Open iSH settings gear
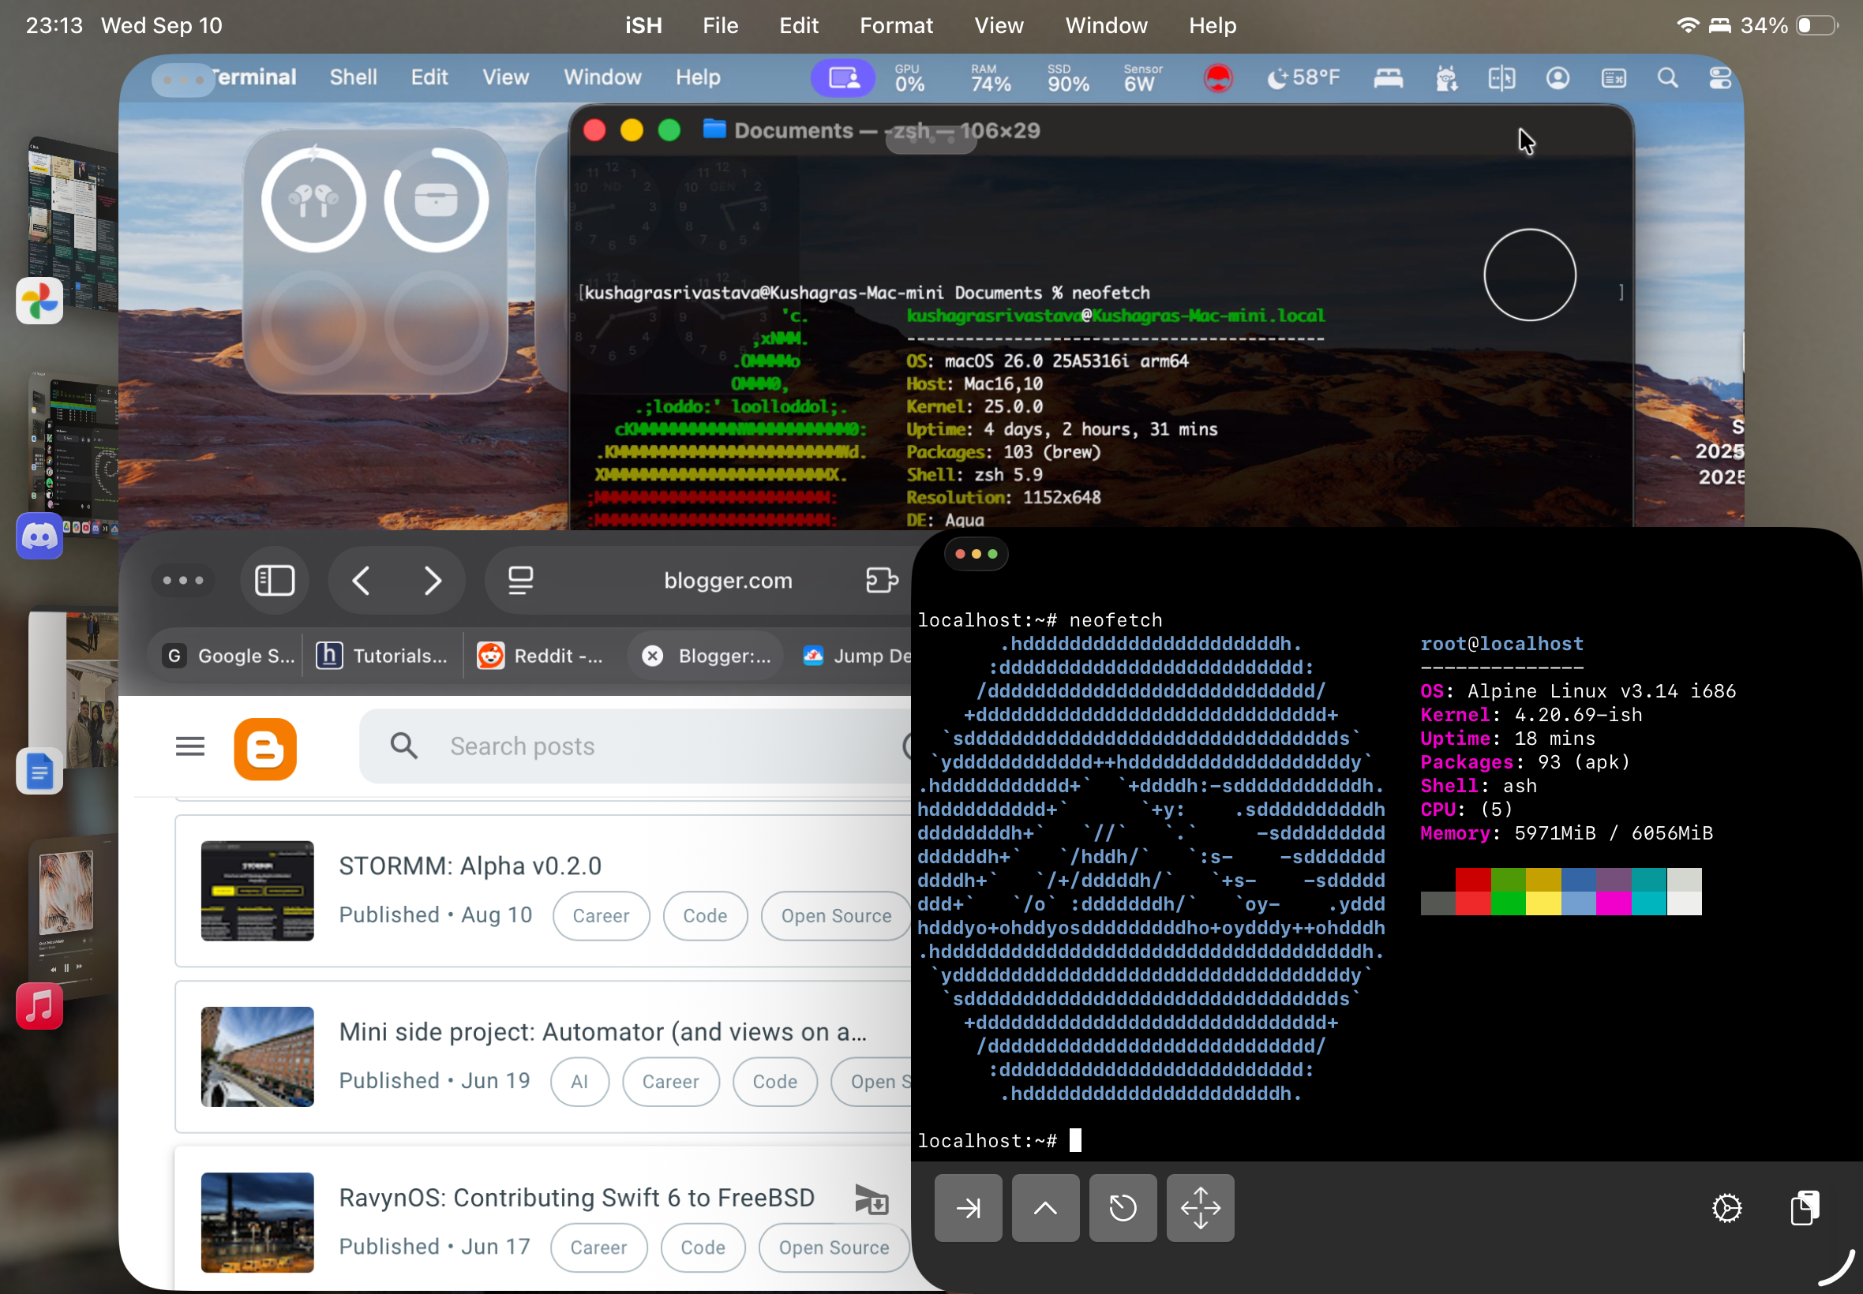Image resolution: width=1863 pixels, height=1294 pixels. pyautogui.click(x=1726, y=1208)
